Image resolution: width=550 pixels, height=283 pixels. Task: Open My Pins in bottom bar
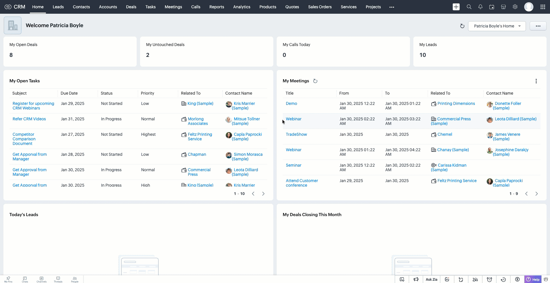(8, 279)
